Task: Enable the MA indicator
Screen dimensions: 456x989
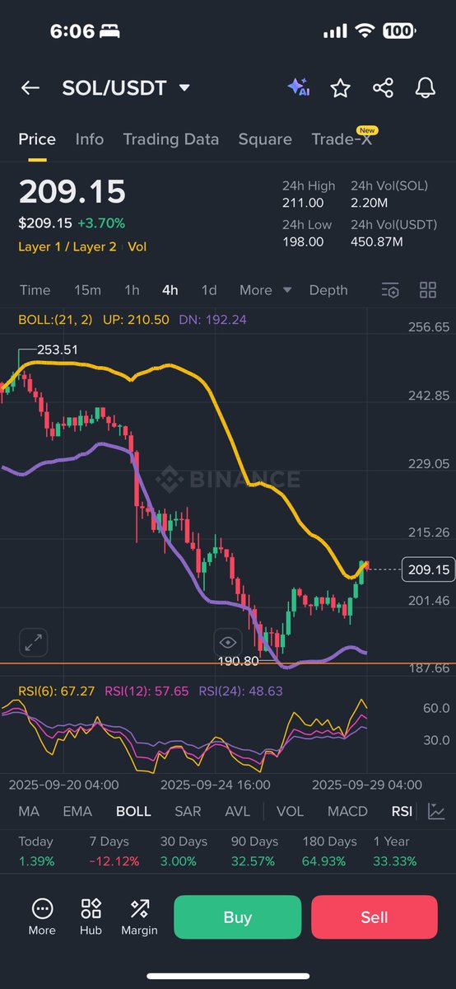Action: coord(29,812)
